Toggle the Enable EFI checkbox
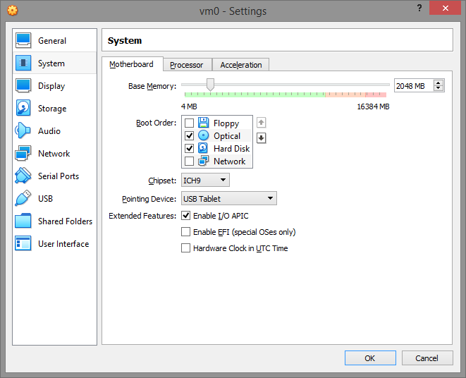 (186, 232)
